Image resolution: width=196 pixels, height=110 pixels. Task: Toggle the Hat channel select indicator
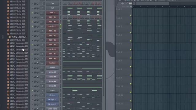tap(61, 8)
